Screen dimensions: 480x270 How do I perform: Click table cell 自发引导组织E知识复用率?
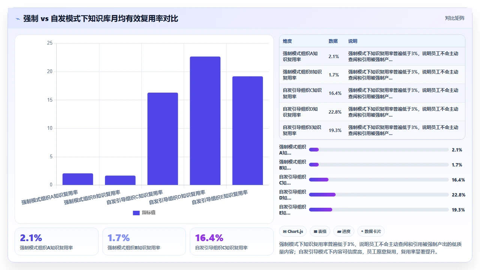302,130
